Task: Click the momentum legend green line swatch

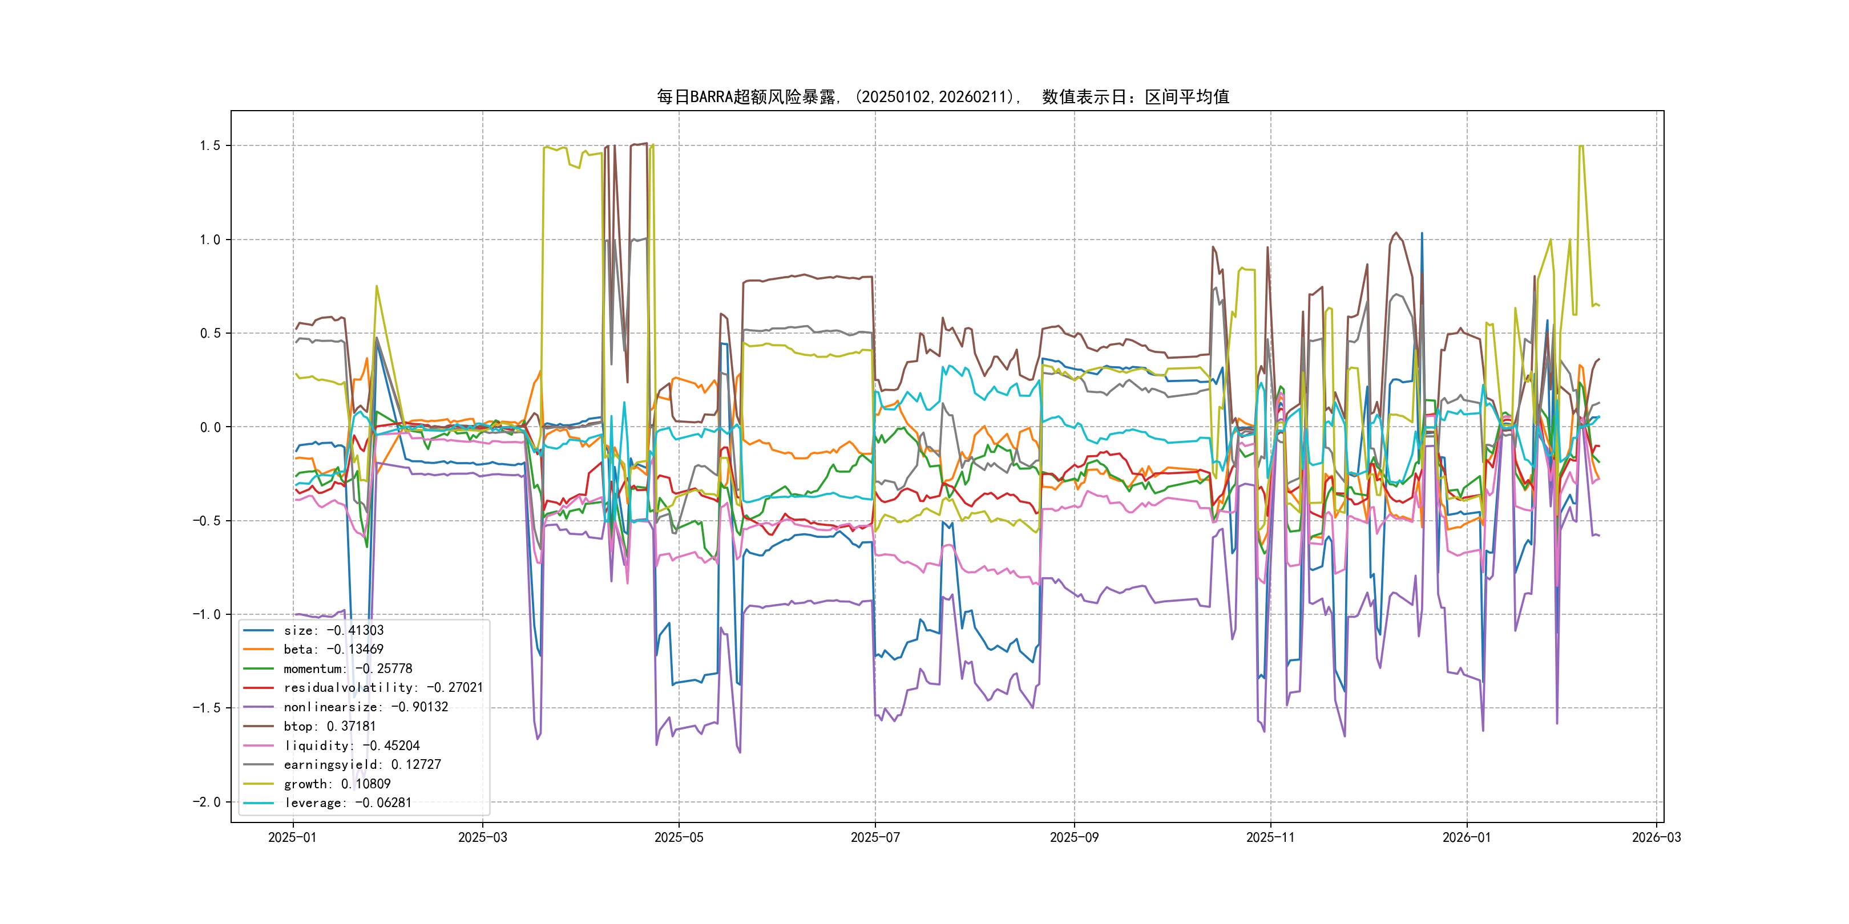Action: pos(259,668)
